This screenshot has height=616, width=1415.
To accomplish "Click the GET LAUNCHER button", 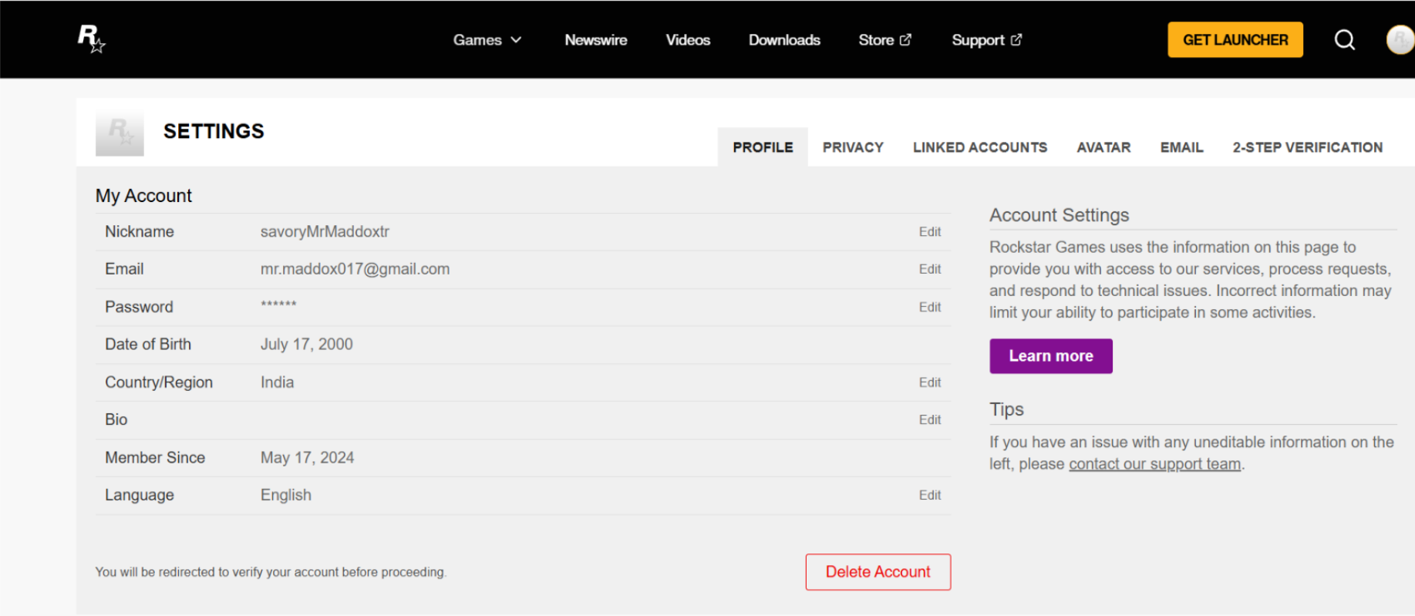I will (x=1235, y=39).
